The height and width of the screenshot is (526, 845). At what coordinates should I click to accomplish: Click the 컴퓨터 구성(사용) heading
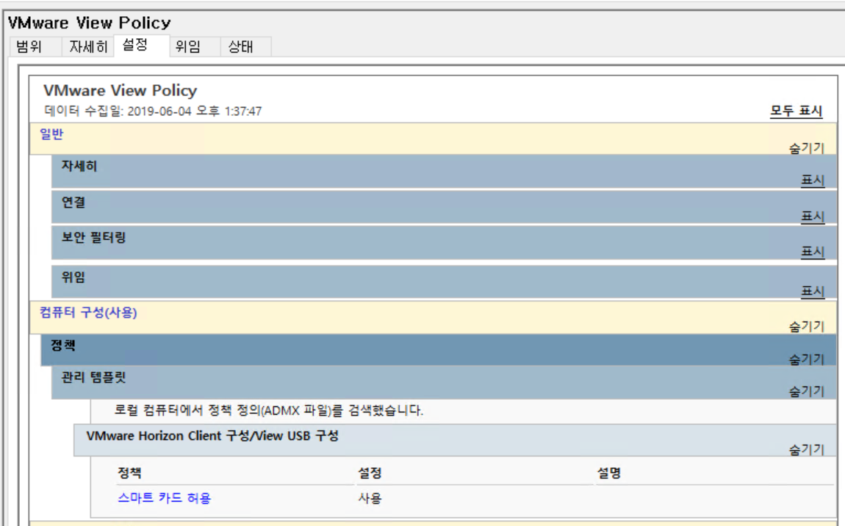click(88, 313)
